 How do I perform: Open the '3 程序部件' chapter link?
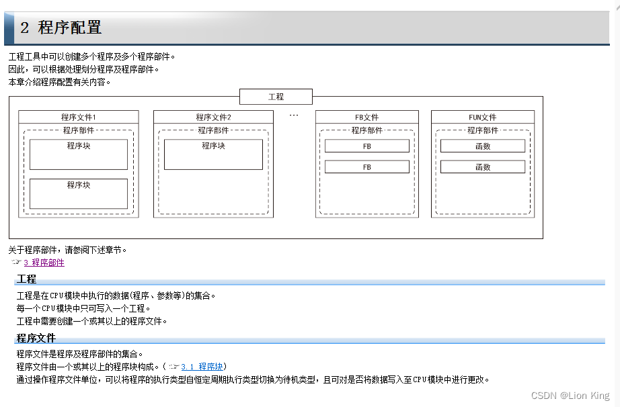(x=44, y=263)
